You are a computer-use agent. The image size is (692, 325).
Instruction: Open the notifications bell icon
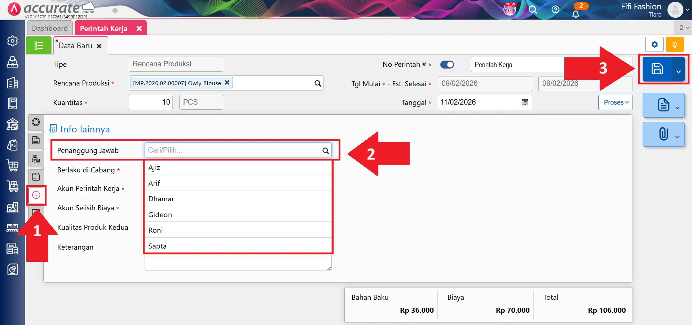576,14
